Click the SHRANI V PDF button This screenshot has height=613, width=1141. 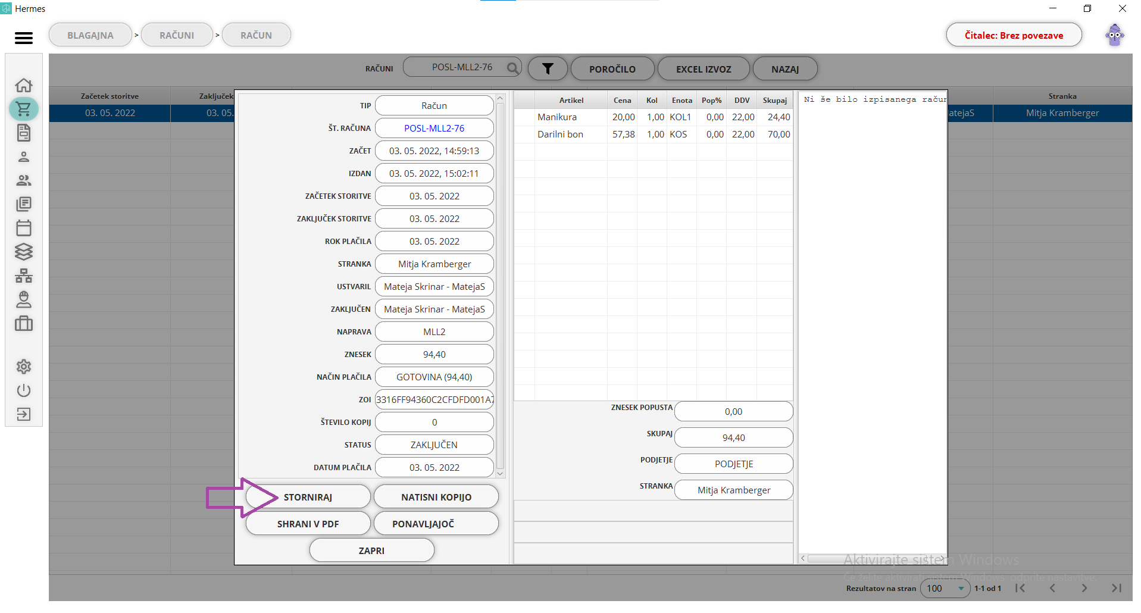tap(308, 524)
